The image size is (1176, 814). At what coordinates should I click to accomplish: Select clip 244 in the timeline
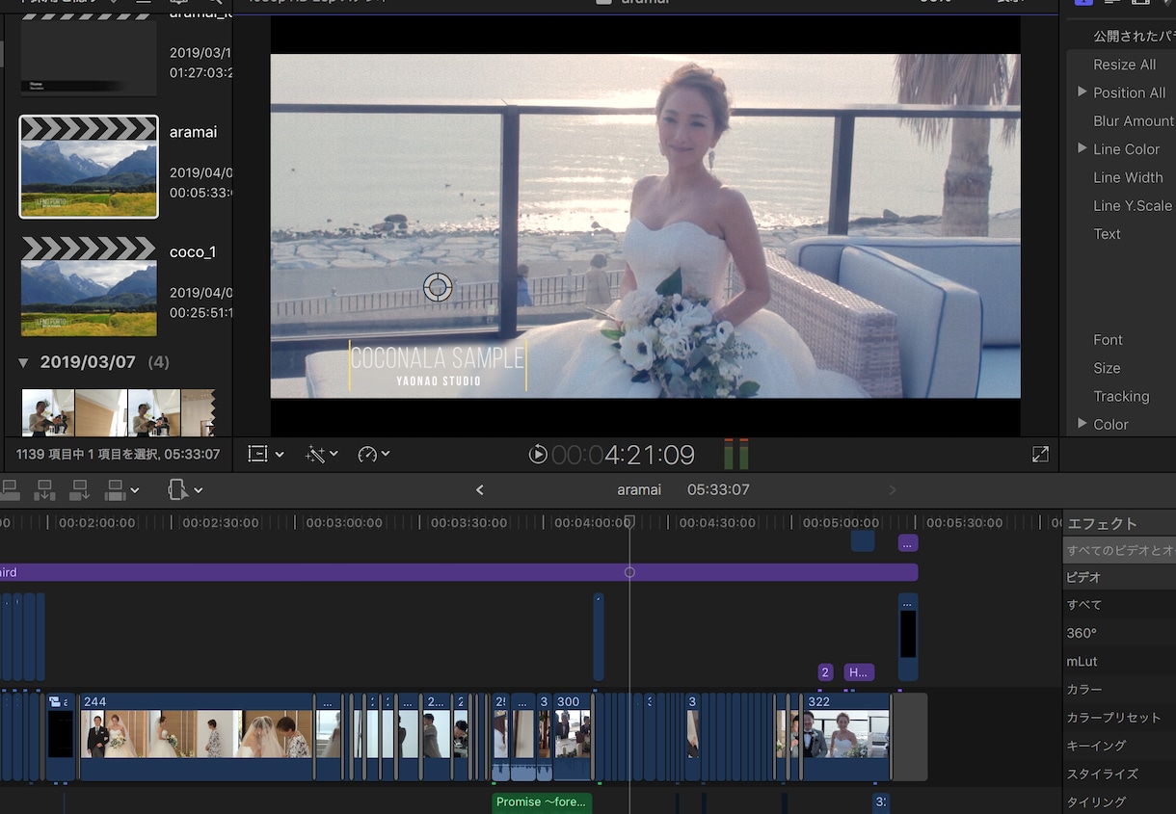[x=197, y=737]
